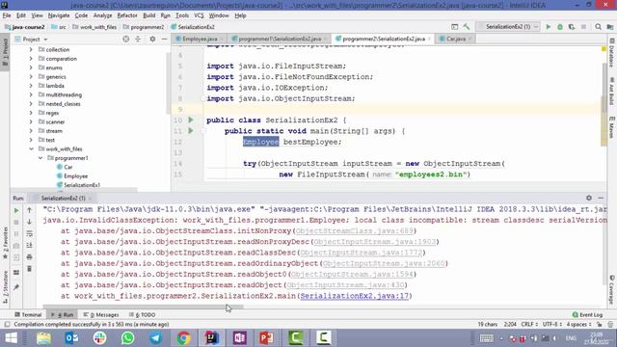Open the 0: Messages tool window
Image resolution: width=617 pixels, height=347 pixels.
pyautogui.click(x=101, y=315)
